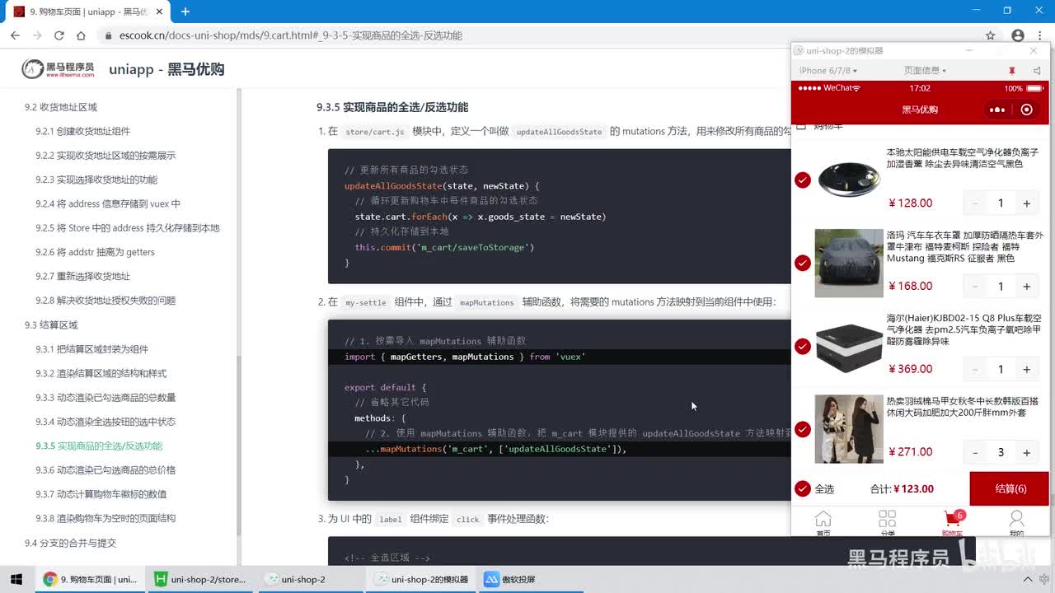The width and height of the screenshot is (1055, 593).
Task: Open 9.2.2 实现收货地址区域的按需展示
Action: click(105, 156)
